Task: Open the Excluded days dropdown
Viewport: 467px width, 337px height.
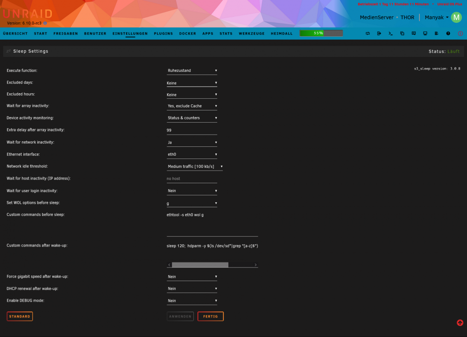Action: click(192, 83)
